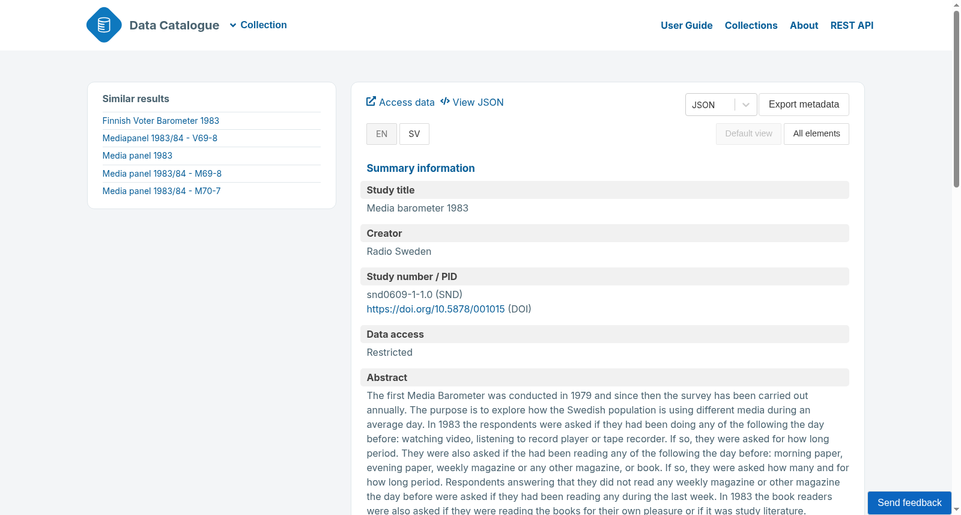The height and width of the screenshot is (515, 961).
Task: Click the Study number / PID label
Action: coord(411,276)
